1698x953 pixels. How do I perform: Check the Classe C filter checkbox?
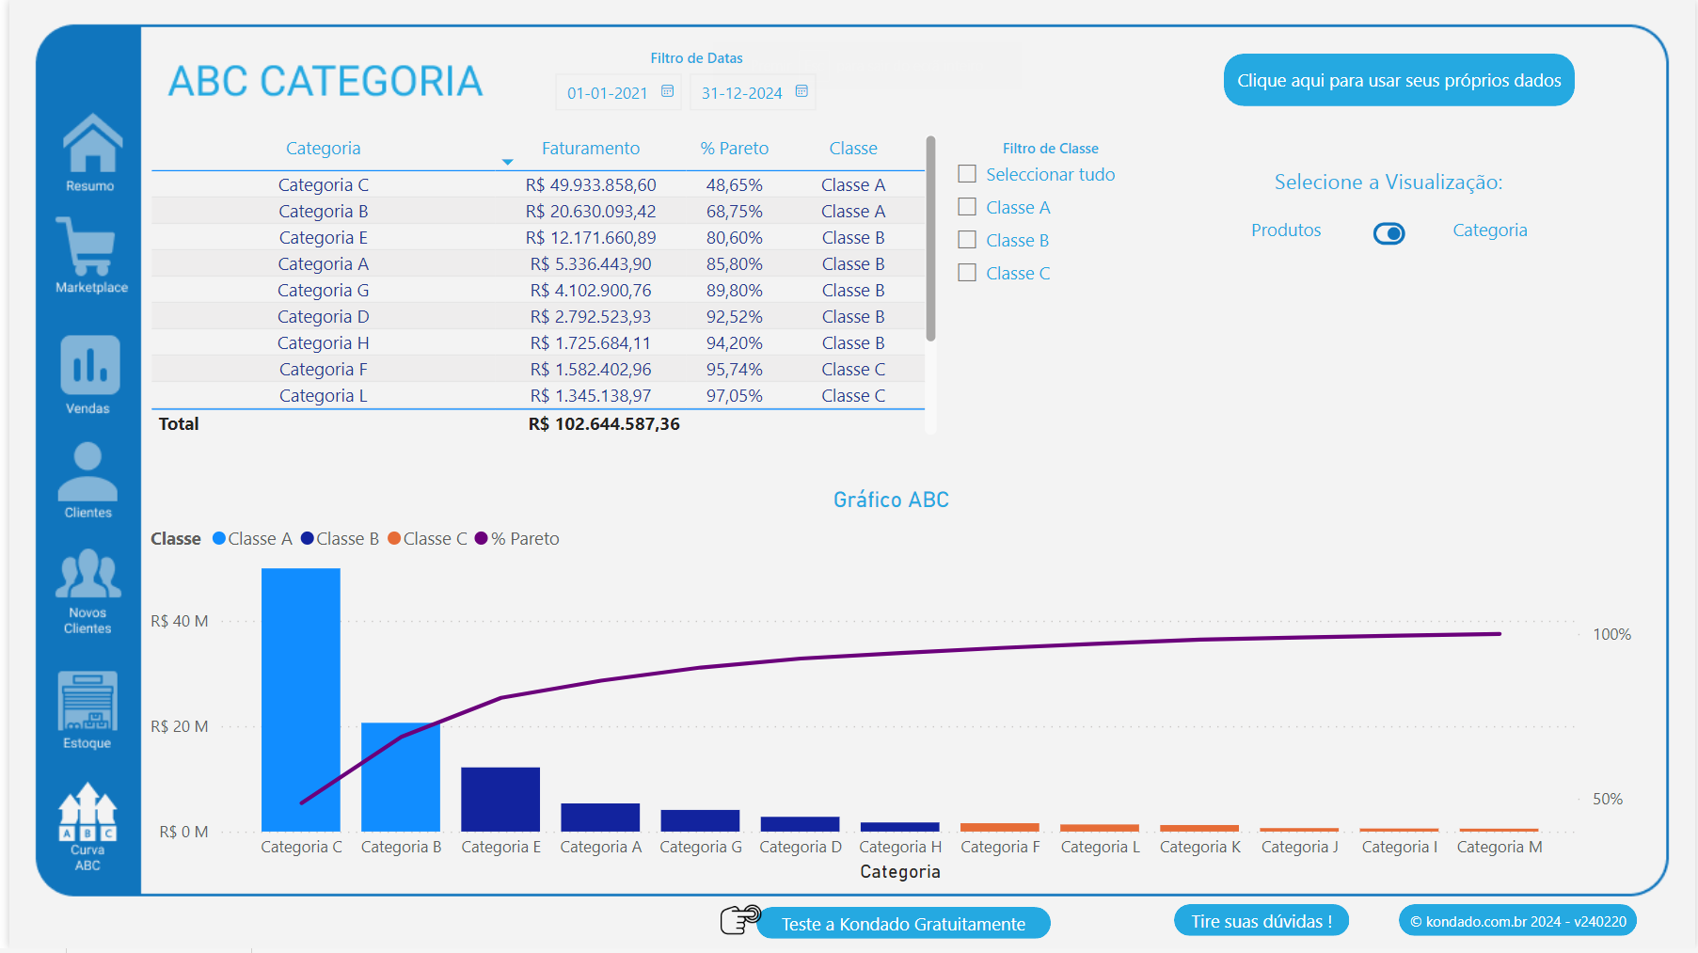967,273
